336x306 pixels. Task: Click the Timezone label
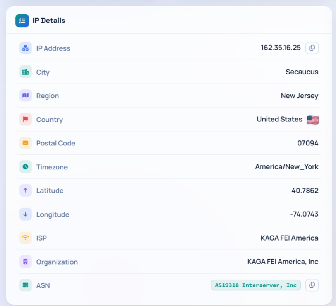point(52,167)
